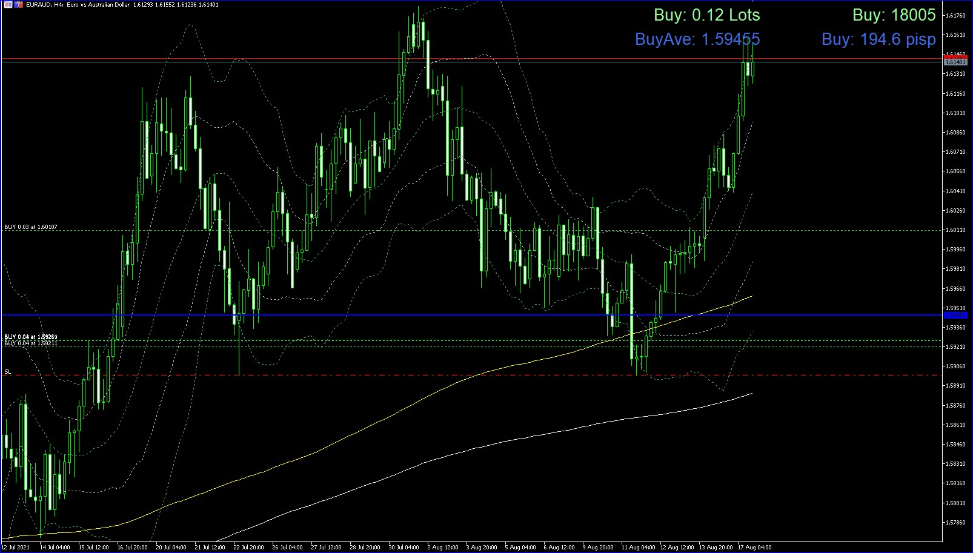Click the 1.59060 price scale value
Viewport: 973px width, 553px height.
pos(956,366)
